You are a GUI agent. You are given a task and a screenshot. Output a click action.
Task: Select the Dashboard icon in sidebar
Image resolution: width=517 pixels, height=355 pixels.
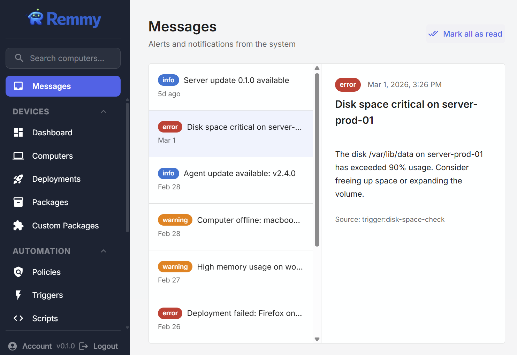[18, 133]
